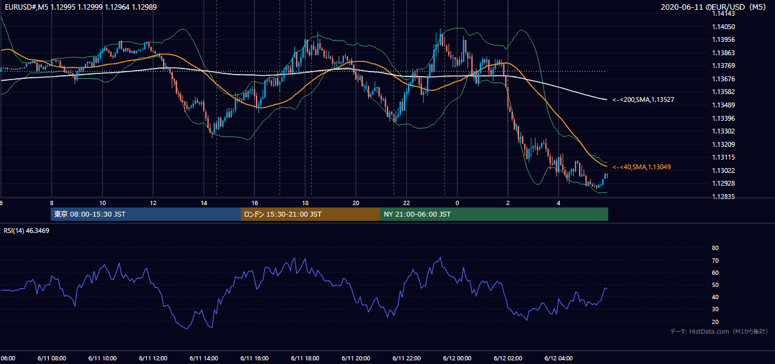Click price axis label 1.13582

[x=723, y=92]
